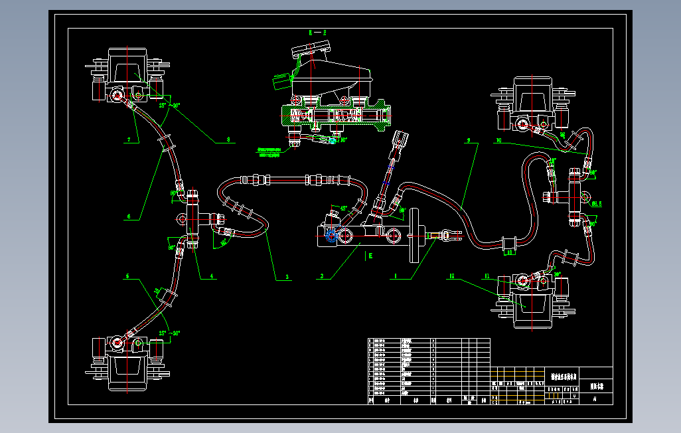Click the E—E section view label
The height and width of the screenshot is (433, 681).
coord(317,33)
